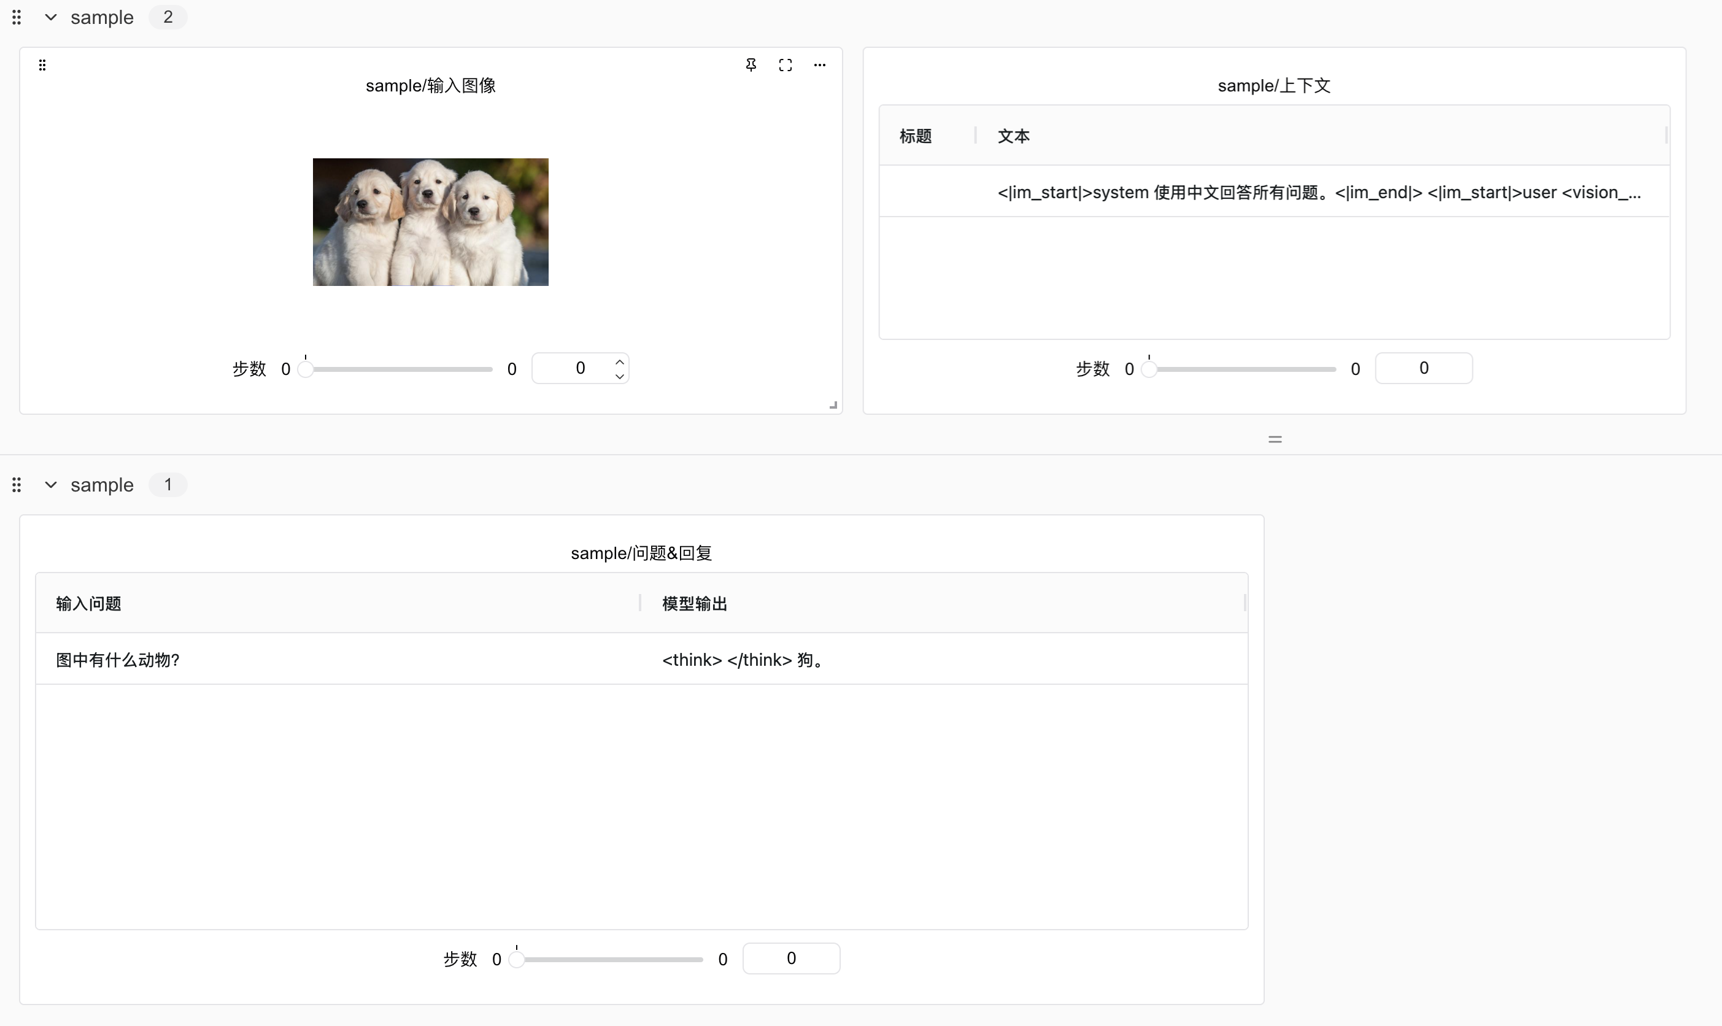The width and height of the screenshot is (1722, 1026).
Task: Click the first sample section title
Action: tap(102, 17)
